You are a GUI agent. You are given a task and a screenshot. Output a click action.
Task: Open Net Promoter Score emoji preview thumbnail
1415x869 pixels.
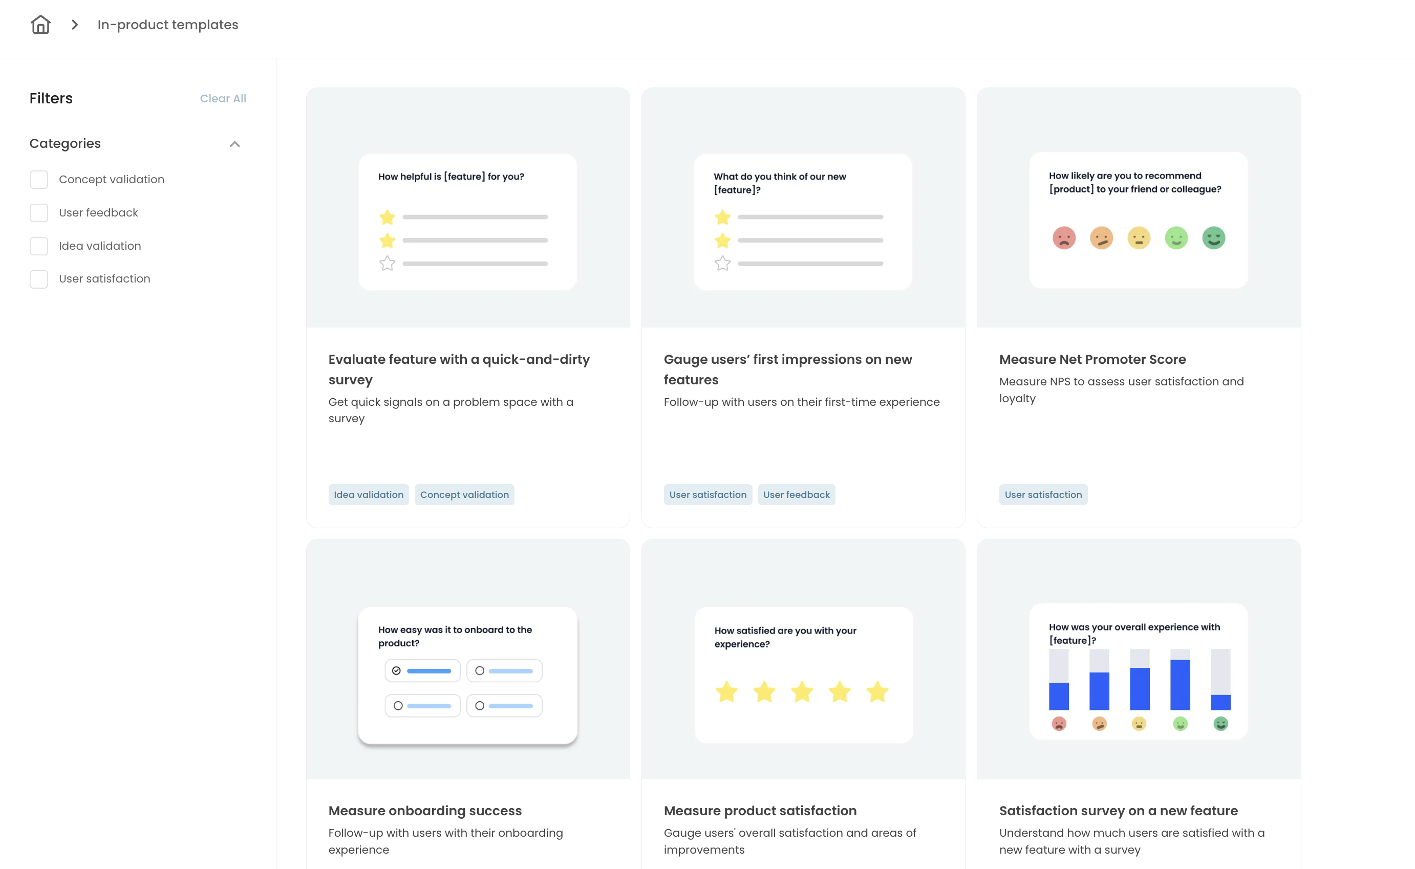tap(1139, 220)
